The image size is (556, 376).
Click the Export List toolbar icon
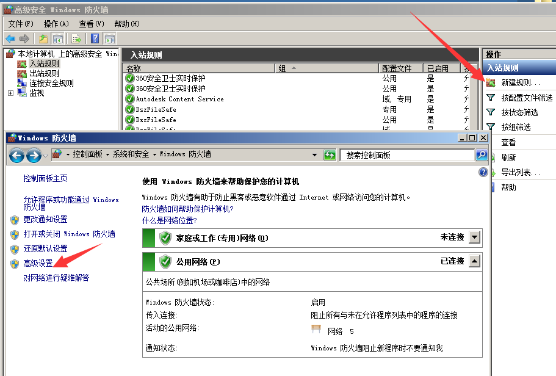point(76,38)
